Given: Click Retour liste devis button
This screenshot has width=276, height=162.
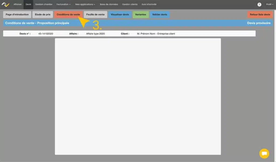Looking at the screenshot, I should tap(260, 15).
